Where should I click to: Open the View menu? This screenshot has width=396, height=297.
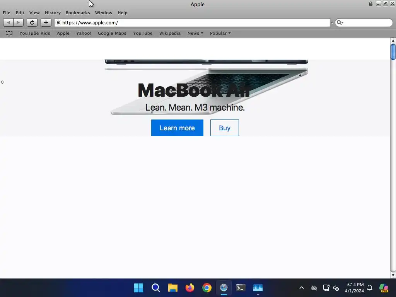tap(34, 13)
